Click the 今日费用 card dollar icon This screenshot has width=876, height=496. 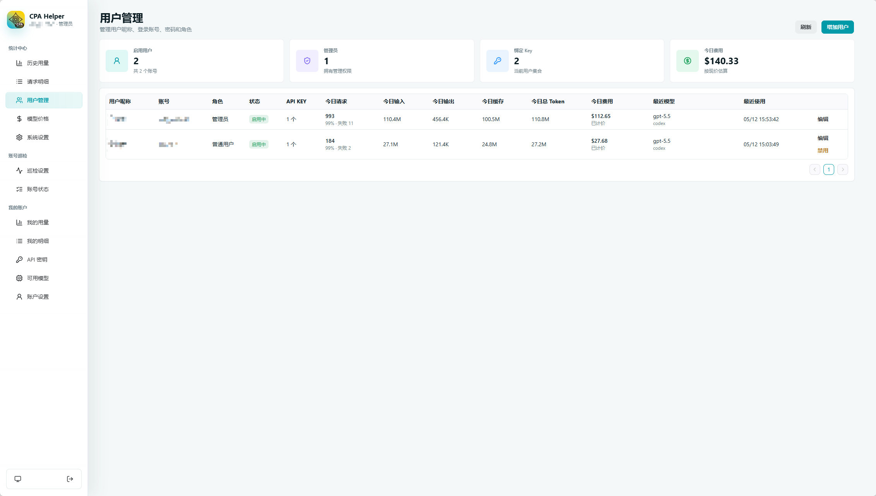coord(688,61)
